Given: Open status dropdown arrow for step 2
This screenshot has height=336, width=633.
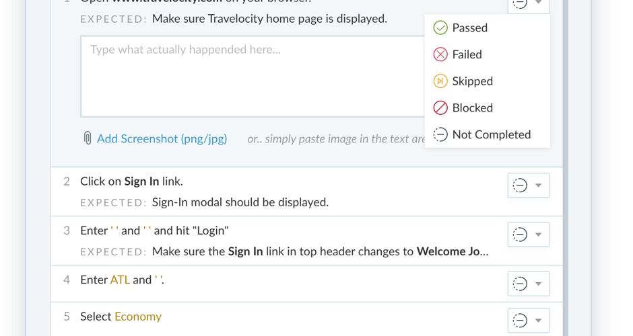Looking at the screenshot, I should pyautogui.click(x=539, y=185).
